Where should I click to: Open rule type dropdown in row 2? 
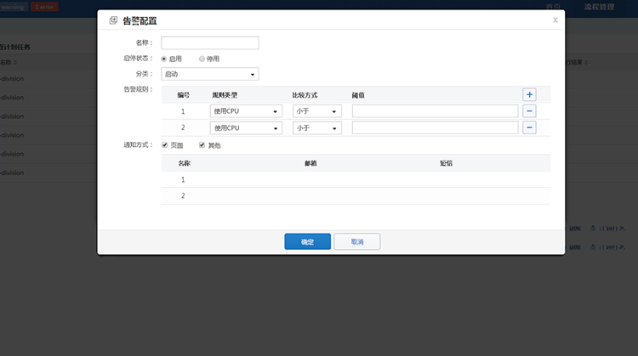coord(246,127)
